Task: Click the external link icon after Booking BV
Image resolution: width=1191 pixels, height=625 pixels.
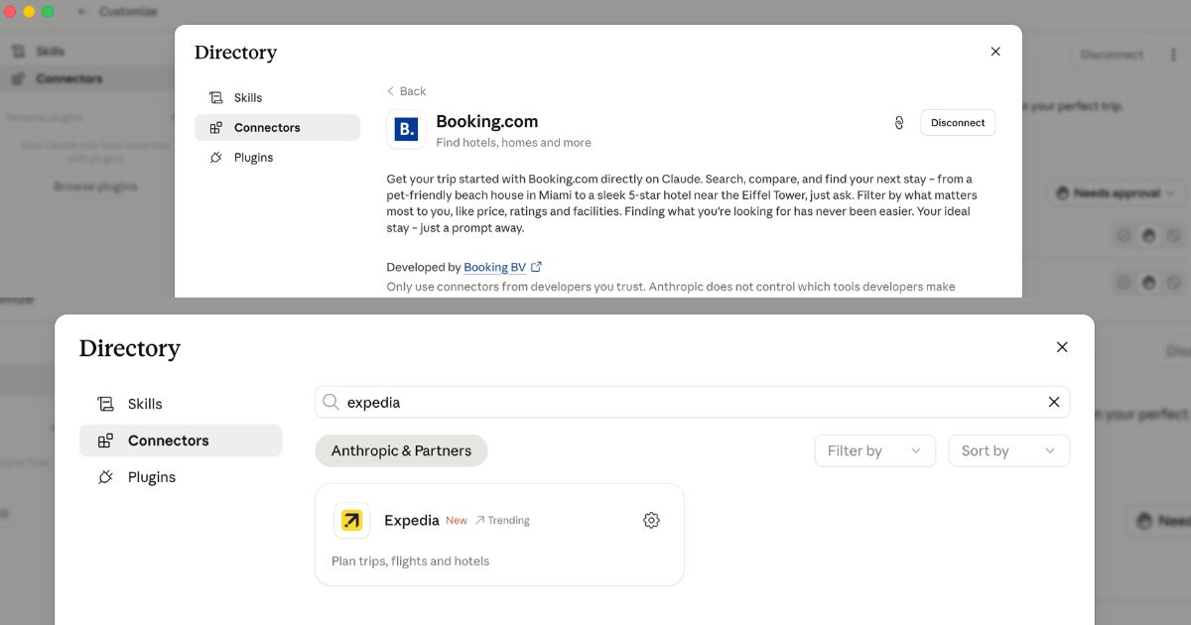Action: click(x=537, y=267)
